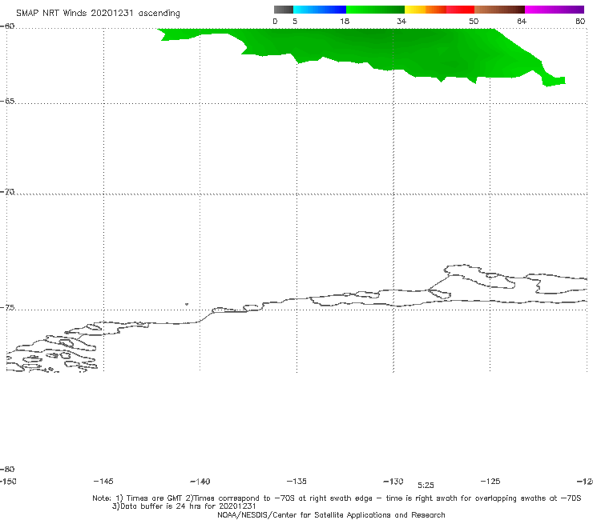Click the gray segment of the wind color bar
Image resolution: width=593 pixels, height=520 pixels.
pos(283,10)
